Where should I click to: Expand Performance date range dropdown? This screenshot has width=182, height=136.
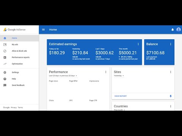[x=63, y=76]
